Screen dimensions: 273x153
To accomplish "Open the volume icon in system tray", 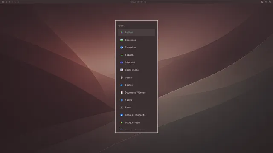I will point(266,2).
